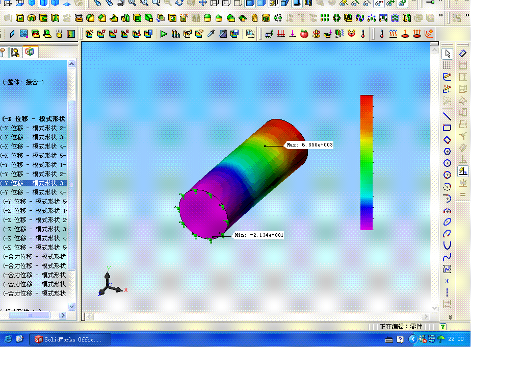The width and height of the screenshot is (522, 392).
Task: Click the Radiation thermal load icon
Action: [429, 34]
